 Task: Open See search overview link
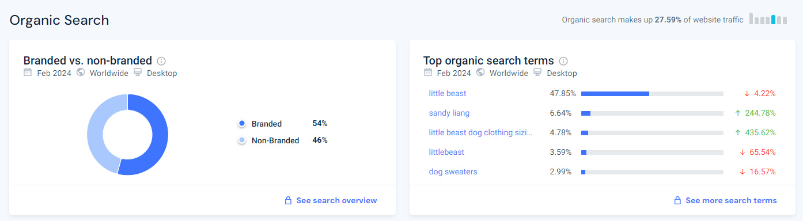pyautogui.click(x=336, y=200)
